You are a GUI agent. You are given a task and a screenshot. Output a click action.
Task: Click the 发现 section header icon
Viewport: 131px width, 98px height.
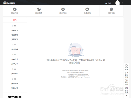[13, 45]
